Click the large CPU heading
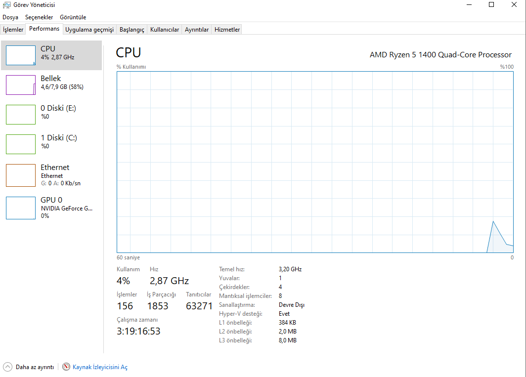This screenshot has width=526, height=377. point(129,53)
